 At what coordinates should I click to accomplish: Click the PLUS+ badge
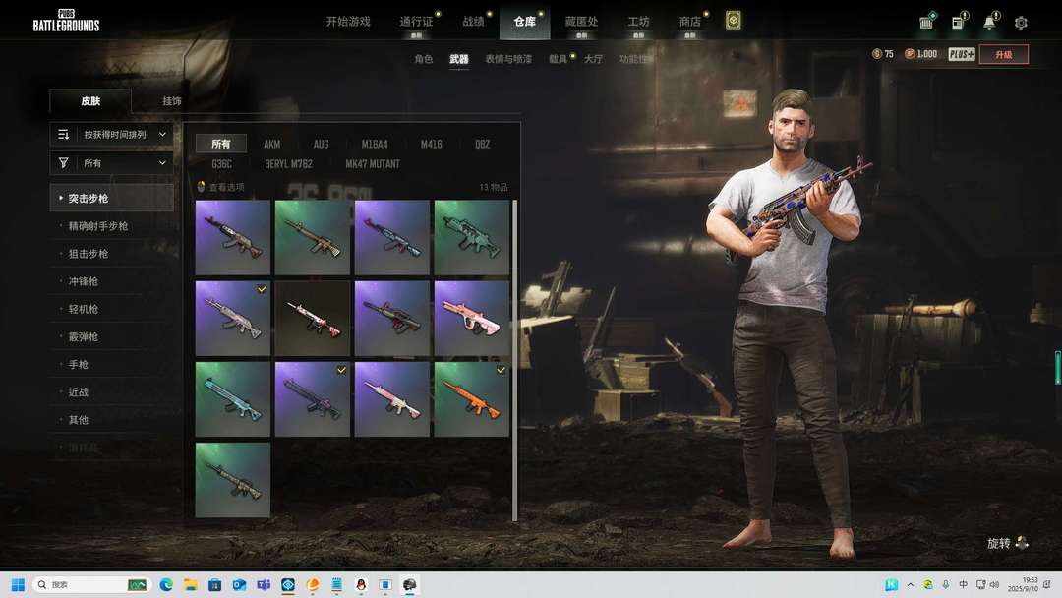961,54
